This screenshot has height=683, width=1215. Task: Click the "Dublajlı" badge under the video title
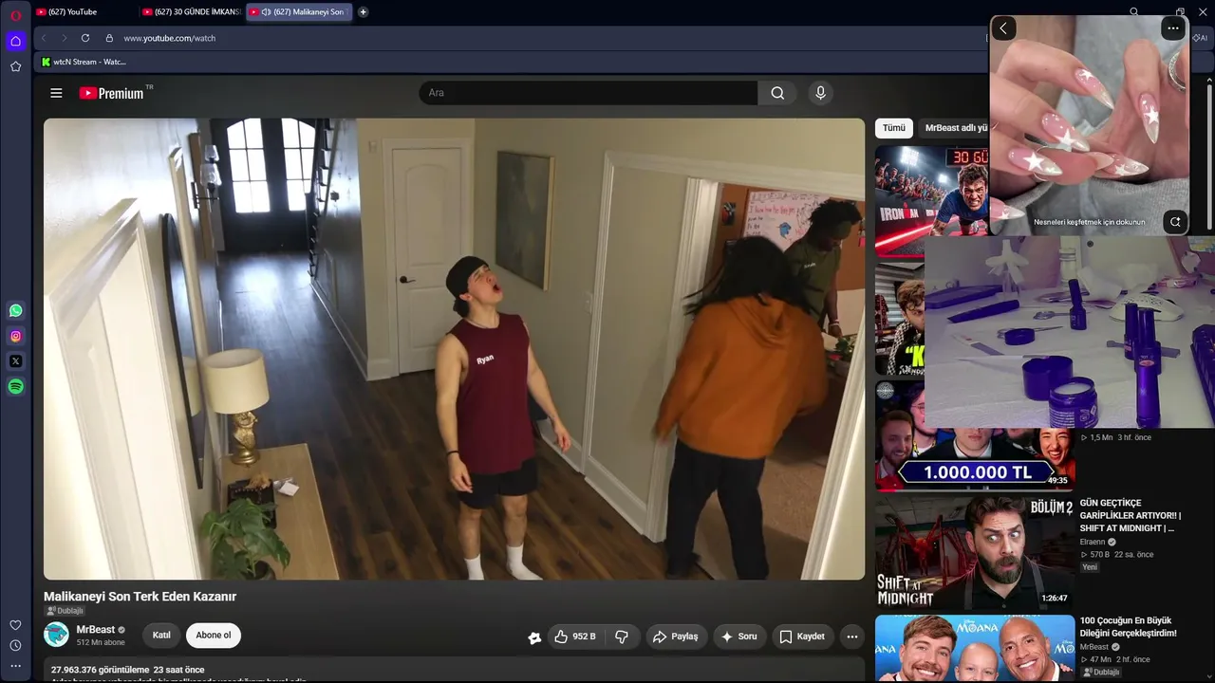tap(65, 611)
